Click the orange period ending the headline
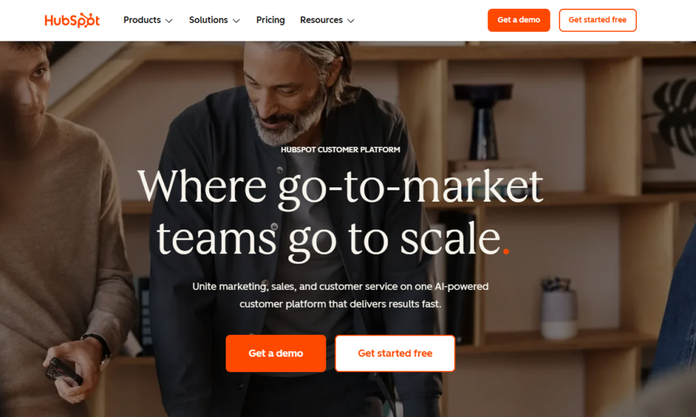696x417 pixels. click(506, 251)
